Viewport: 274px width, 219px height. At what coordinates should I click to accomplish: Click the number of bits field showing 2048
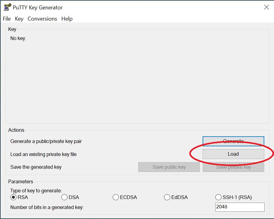(x=240, y=207)
